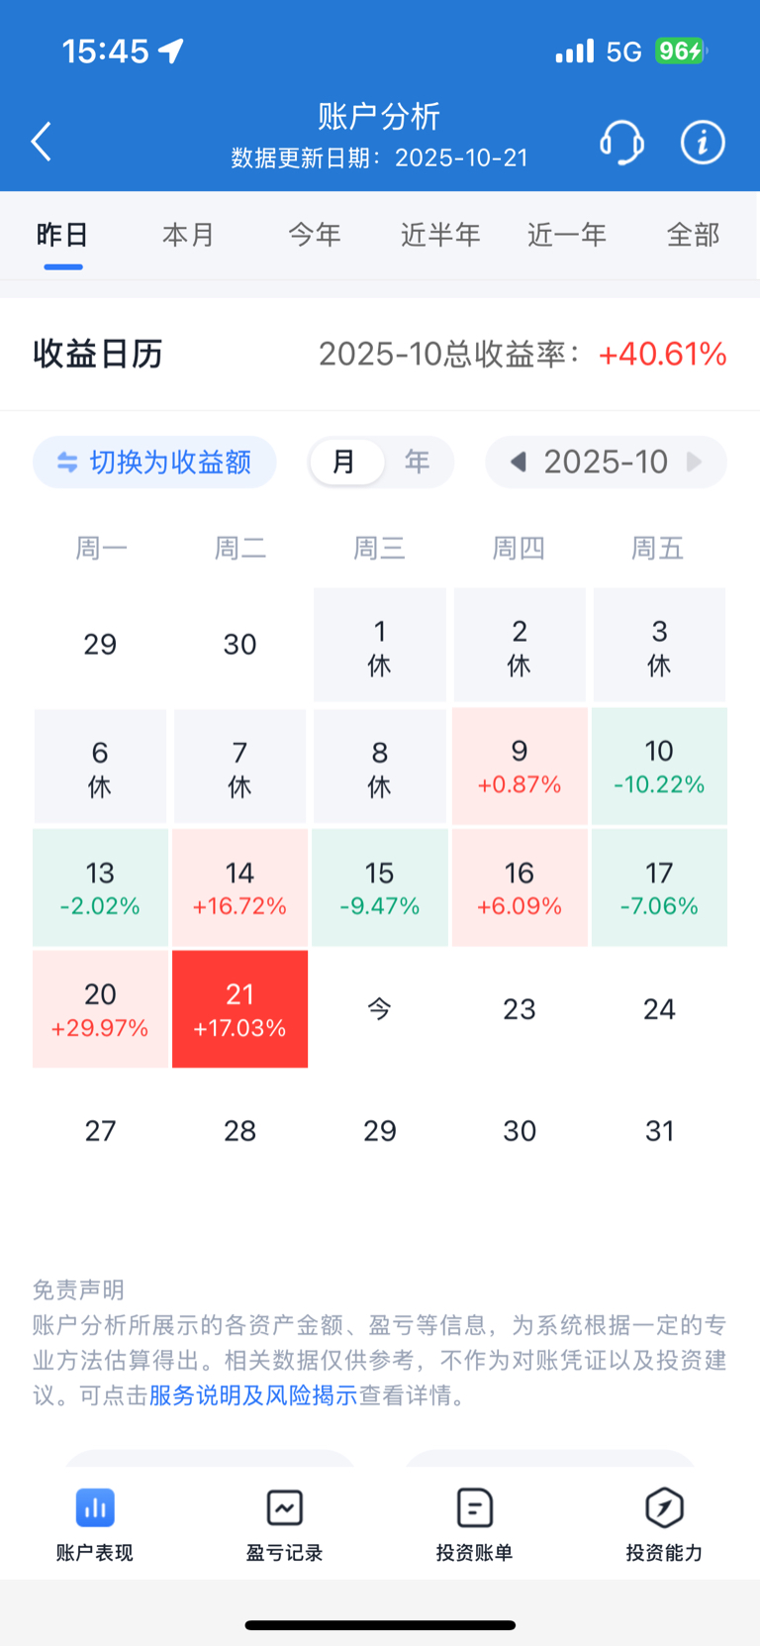
Task: Open 服务说明及风险揭示 link
Action: click(x=253, y=1395)
